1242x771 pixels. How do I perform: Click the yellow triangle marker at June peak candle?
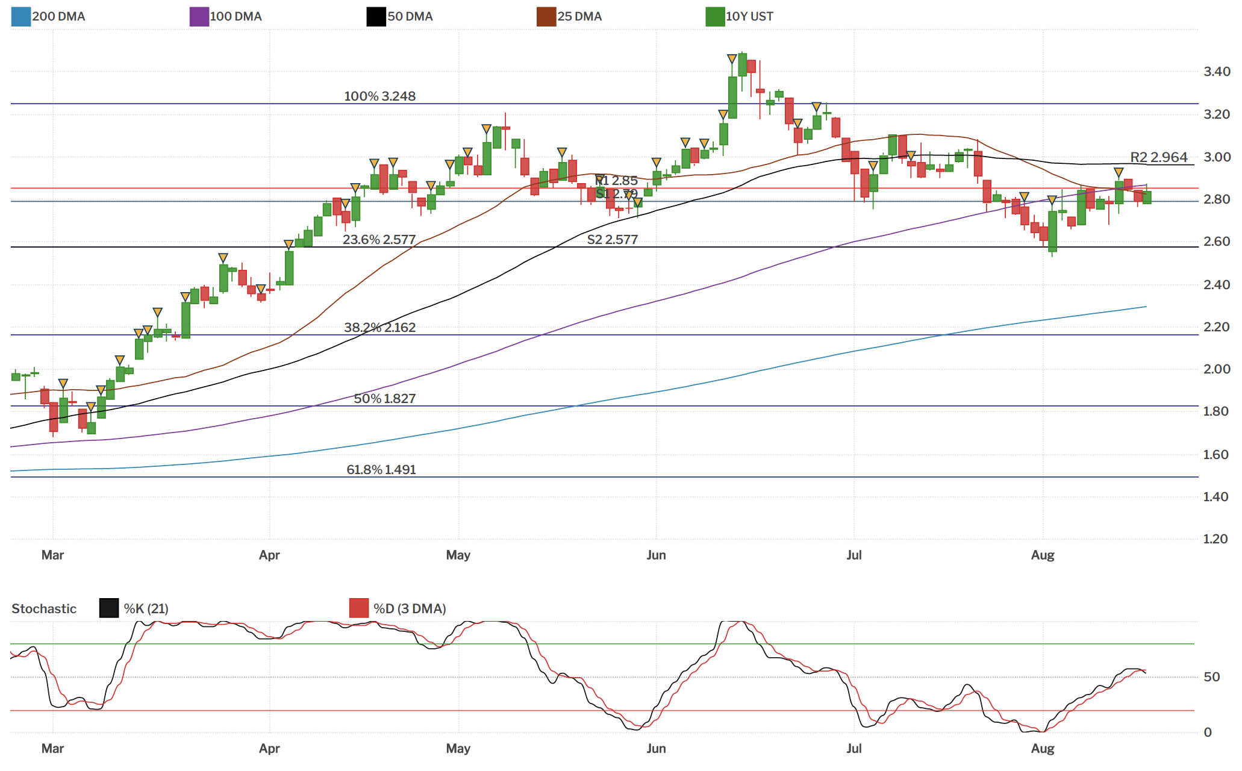pos(732,59)
